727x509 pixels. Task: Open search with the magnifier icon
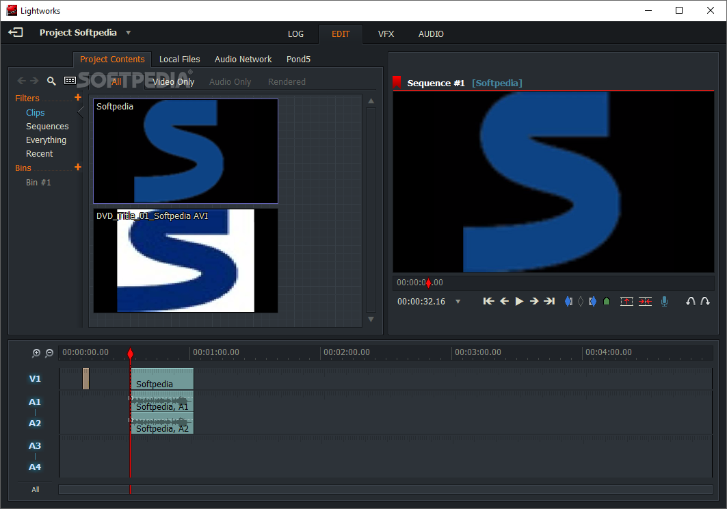(x=51, y=81)
